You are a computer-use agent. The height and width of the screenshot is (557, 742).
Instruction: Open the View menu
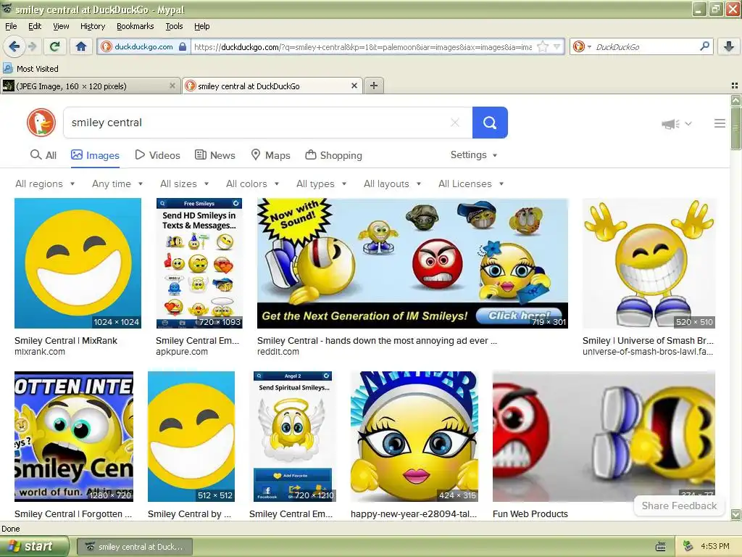tap(61, 26)
